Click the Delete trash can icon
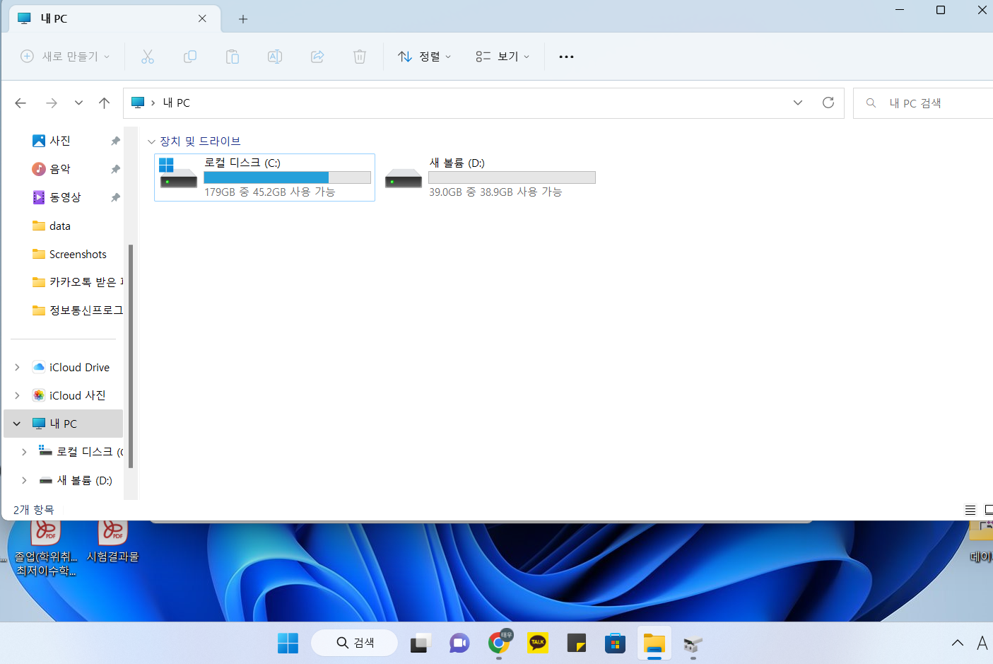 tap(360, 57)
